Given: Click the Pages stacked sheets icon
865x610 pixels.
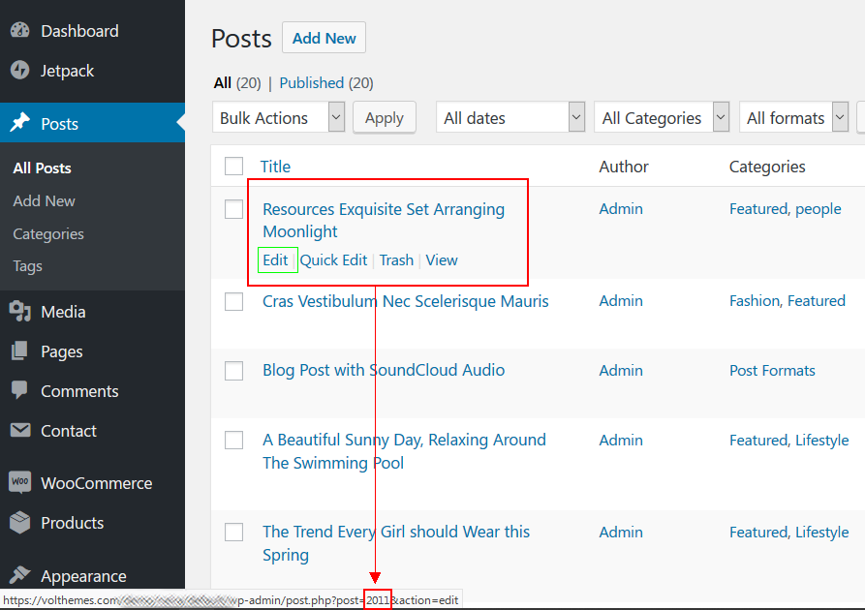Looking at the screenshot, I should tap(20, 351).
